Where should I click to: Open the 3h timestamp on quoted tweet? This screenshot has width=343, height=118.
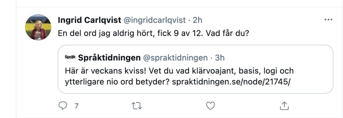coord(220,58)
